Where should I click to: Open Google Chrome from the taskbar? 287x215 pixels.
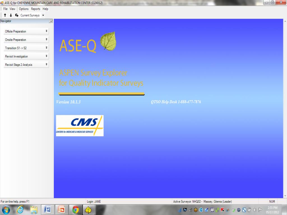click(x=75, y=210)
